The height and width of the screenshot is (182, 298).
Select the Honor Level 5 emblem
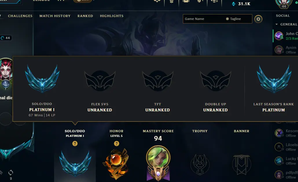[116, 164]
